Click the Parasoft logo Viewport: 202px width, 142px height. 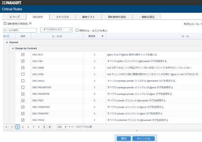tap(12, 3)
